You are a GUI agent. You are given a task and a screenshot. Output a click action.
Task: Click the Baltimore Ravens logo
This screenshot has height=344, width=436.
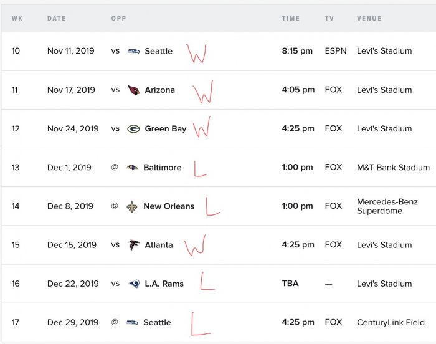[132, 167]
